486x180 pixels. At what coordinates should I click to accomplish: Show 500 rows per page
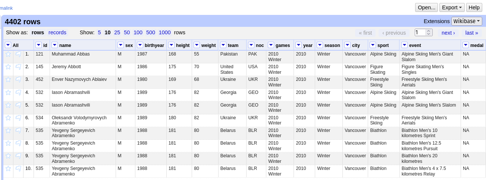click(151, 32)
